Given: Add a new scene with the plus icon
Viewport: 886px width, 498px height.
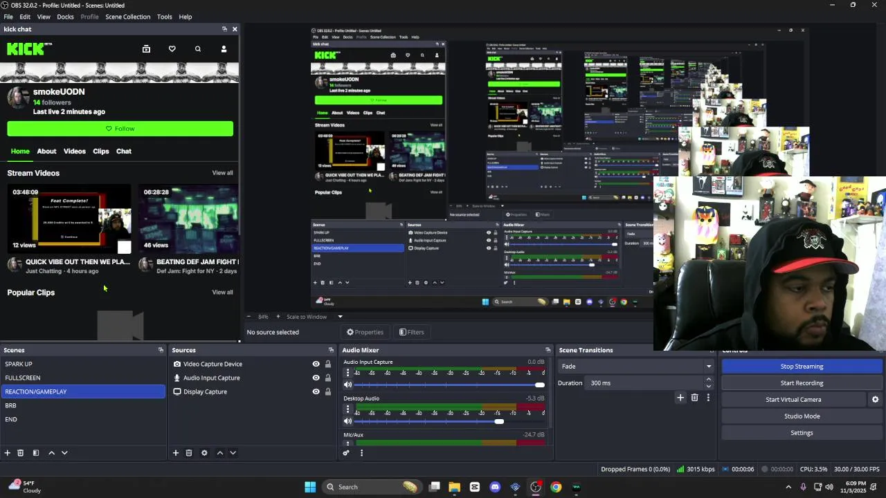Looking at the screenshot, I should (8, 453).
